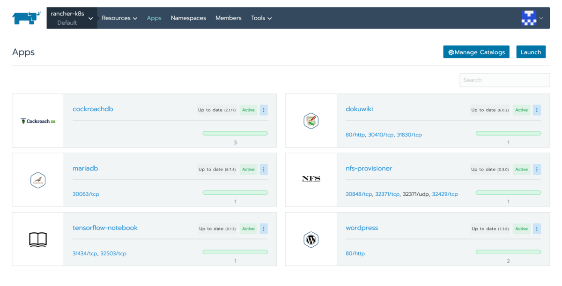Focus the Search input field
The width and height of the screenshot is (562, 286).
(x=504, y=80)
